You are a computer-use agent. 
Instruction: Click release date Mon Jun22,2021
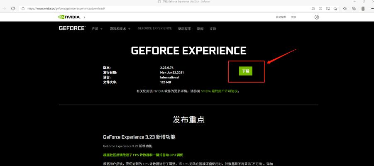[x=172, y=73]
